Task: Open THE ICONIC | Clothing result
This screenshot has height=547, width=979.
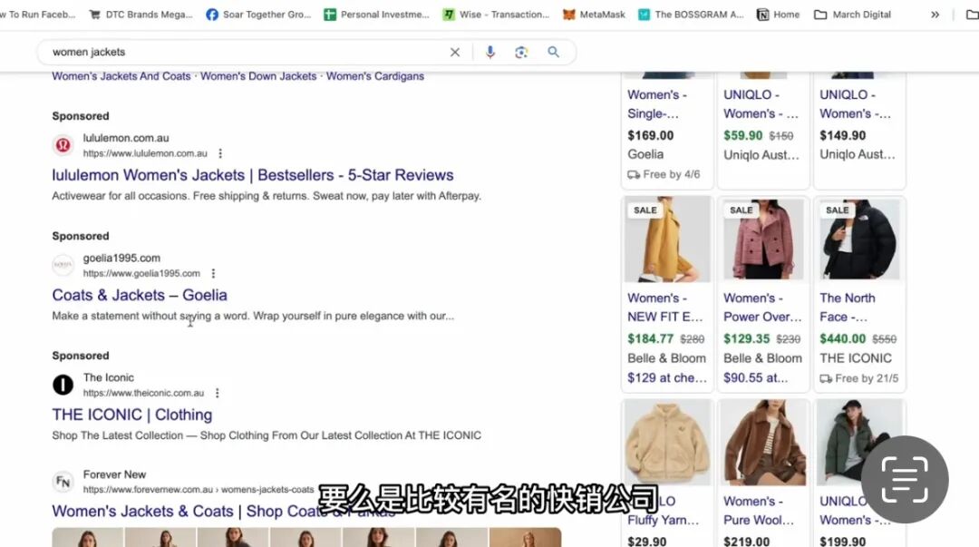Action: click(x=132, y=415)
